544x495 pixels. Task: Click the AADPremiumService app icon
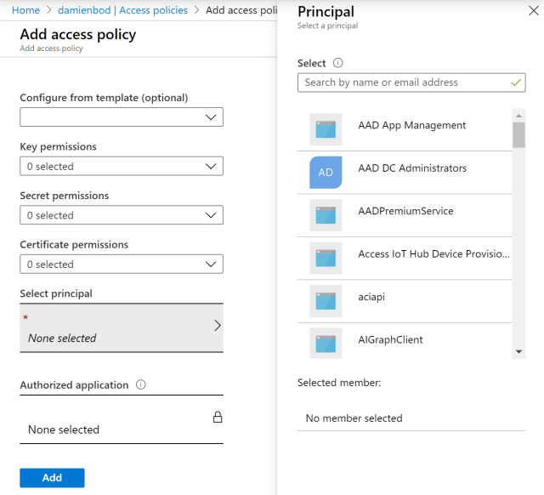(x=326, y=215)
